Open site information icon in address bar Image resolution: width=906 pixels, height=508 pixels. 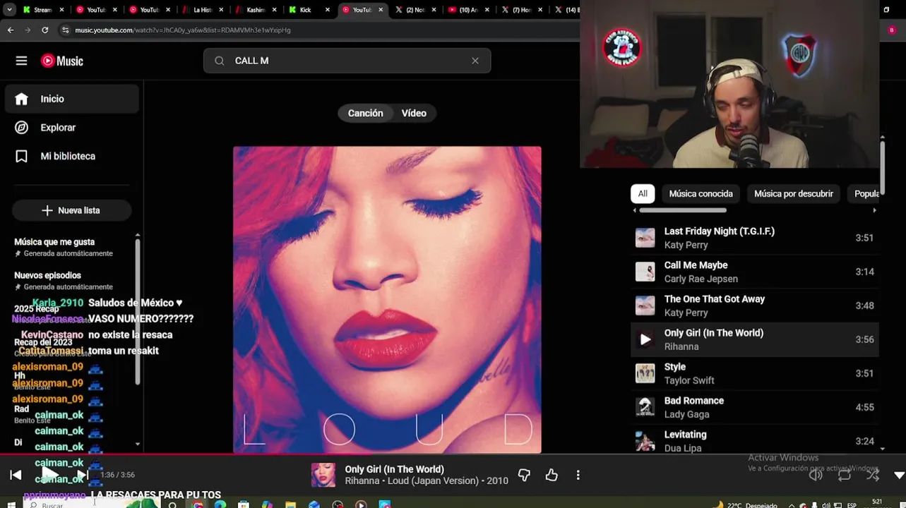pyautogui.click(x=65, y=30)
